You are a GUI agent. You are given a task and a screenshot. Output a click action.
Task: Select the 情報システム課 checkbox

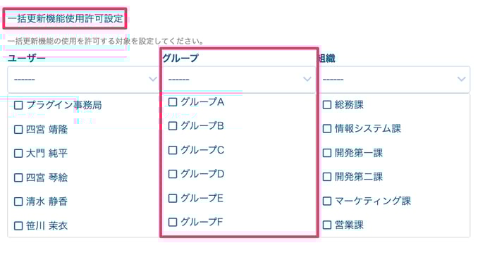coord(327,129)
